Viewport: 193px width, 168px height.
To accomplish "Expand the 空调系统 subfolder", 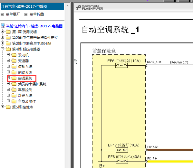I will point(8,78).
